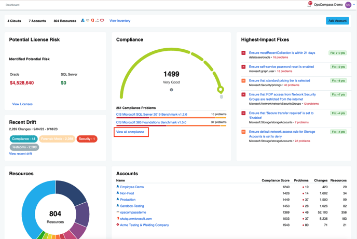Click the Oracle red oval icon
This screenshot has width=357, height=239.
pyautogui.click(x=102, y=20)
